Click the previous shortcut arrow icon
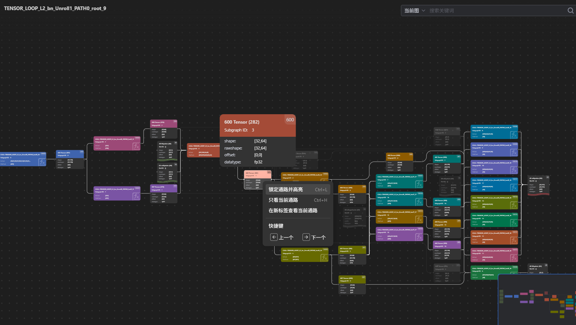This screenshot has width=576, height=325. [x=274, y=237]
